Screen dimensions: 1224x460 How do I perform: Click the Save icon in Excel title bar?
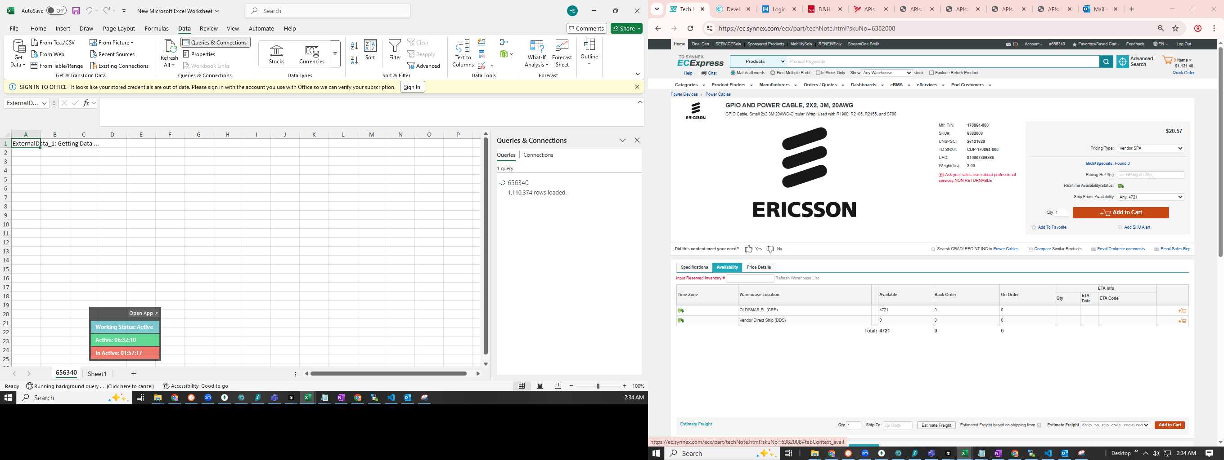coord(76,10)
